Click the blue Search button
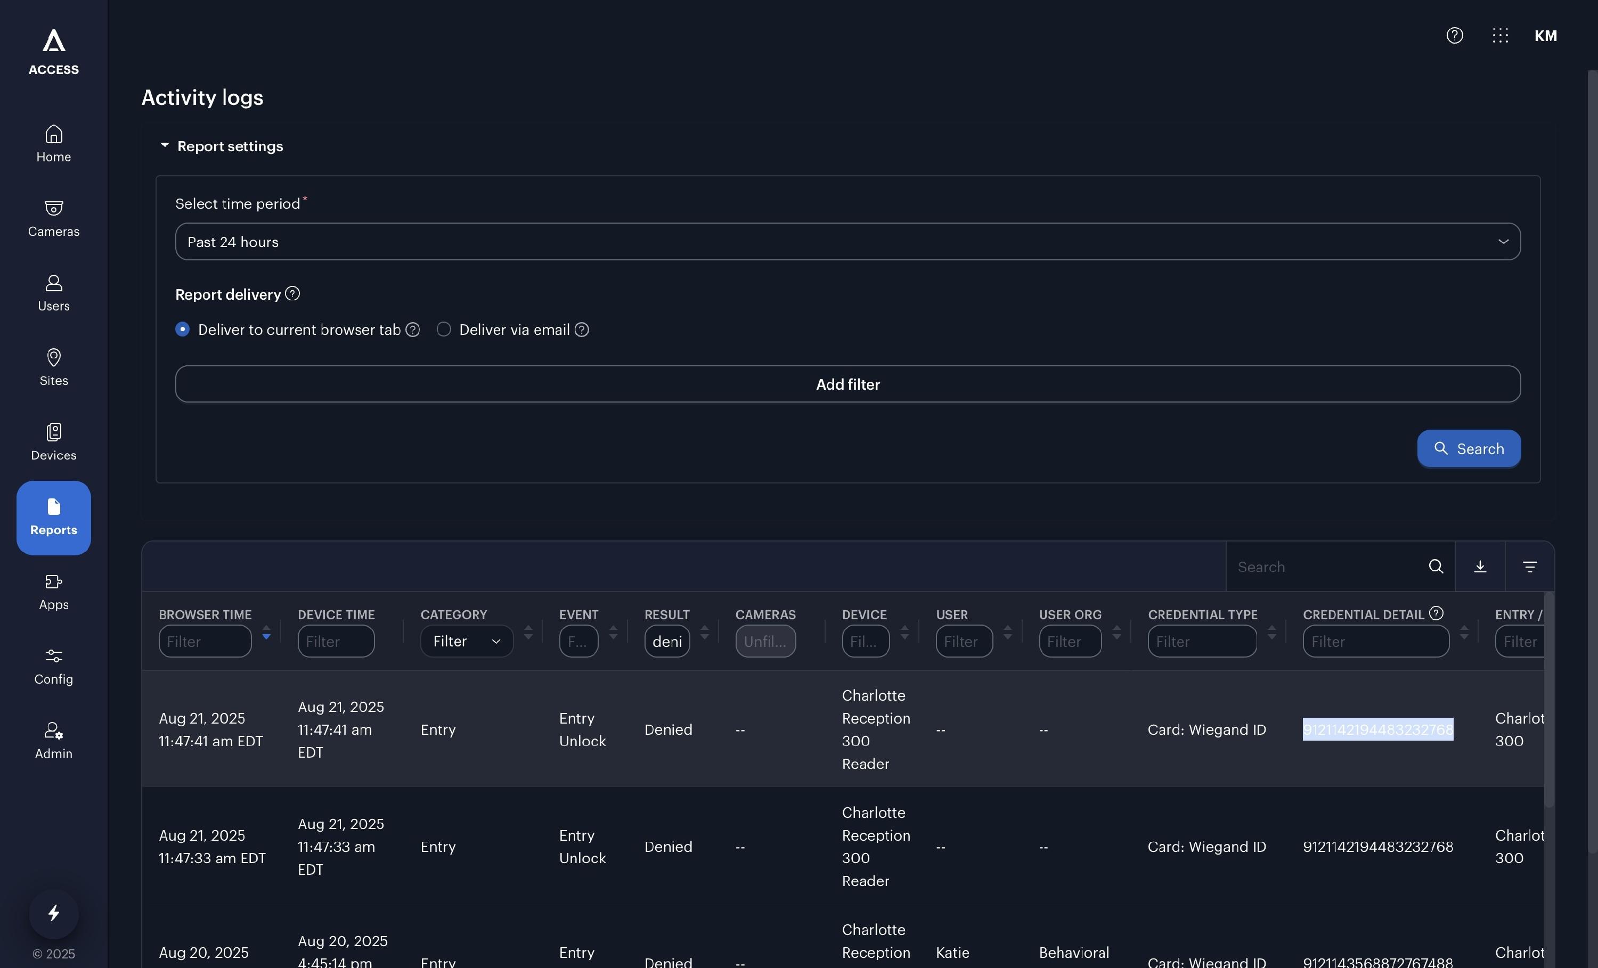The width and height of the screenshot is (1598, 968). pos(1469,448)
